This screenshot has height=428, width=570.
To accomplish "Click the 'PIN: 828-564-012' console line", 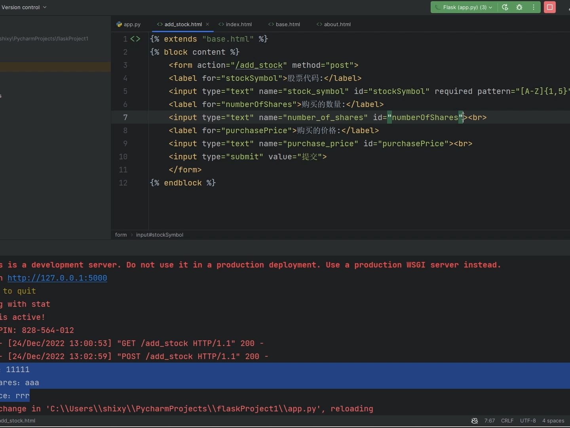I will pyautogui.click(x=37, y=330).
